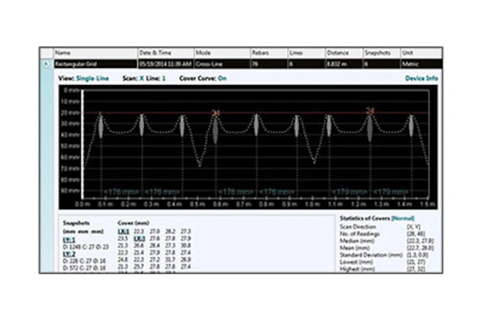
Task: Click the '0.5 m' distance axis label
Action: [x=197, y=204]
